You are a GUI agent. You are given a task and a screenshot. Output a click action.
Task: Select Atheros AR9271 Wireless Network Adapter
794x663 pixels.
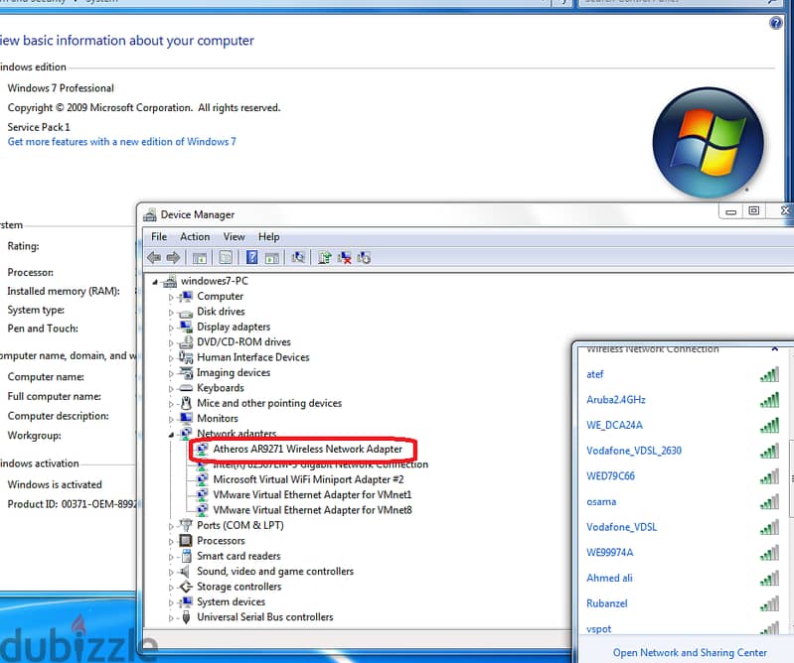pyautogui.click(x=307, y=449)
